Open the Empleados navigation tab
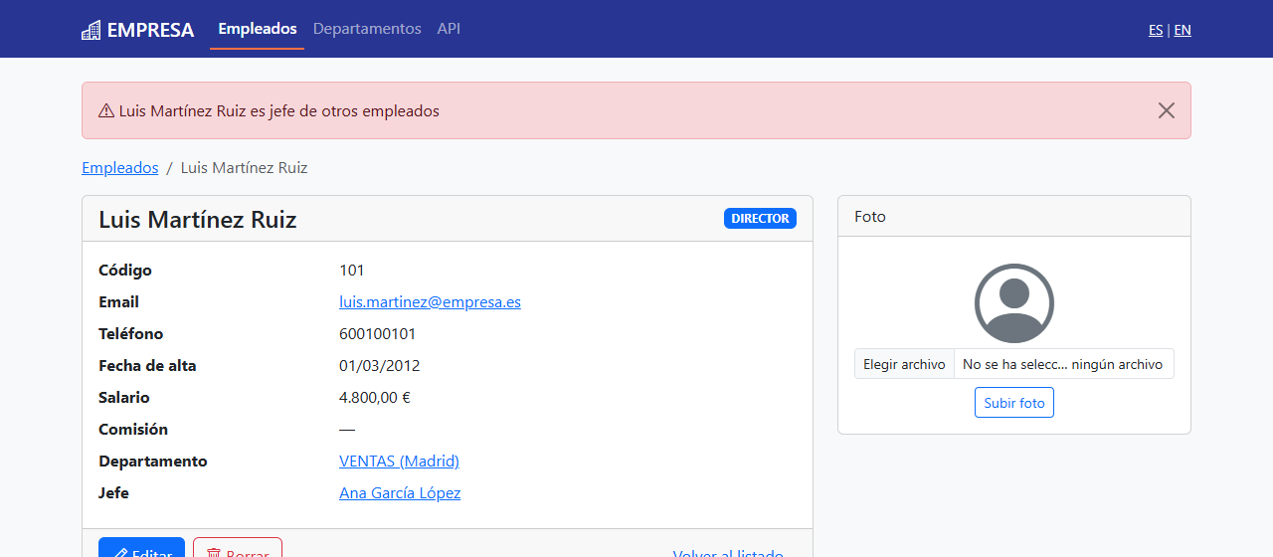 [x=258, y=29]
